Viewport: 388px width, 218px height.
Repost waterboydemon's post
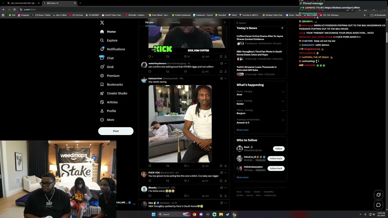[x=168, y=72]
